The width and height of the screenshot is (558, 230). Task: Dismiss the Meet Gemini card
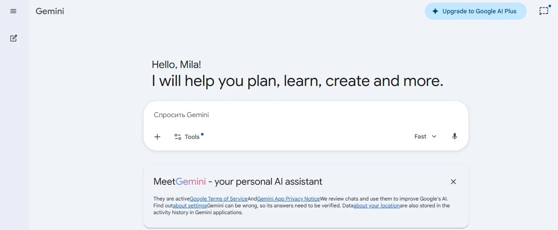(453, 182)
